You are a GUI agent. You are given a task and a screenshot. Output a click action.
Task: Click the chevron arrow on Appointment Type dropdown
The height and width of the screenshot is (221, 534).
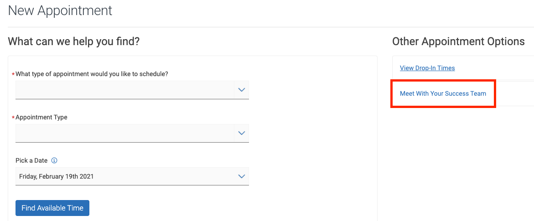[242, 133]
